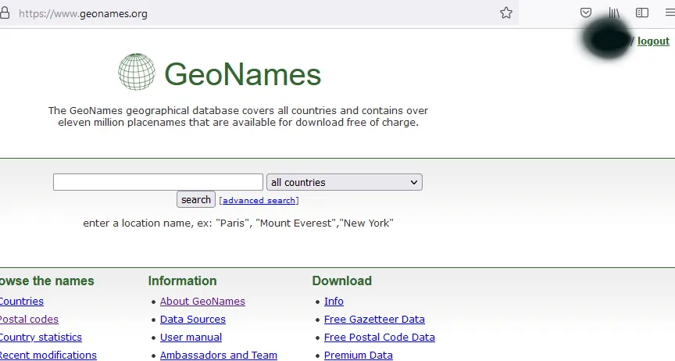Open the Recent modifications link

(48, 355)
